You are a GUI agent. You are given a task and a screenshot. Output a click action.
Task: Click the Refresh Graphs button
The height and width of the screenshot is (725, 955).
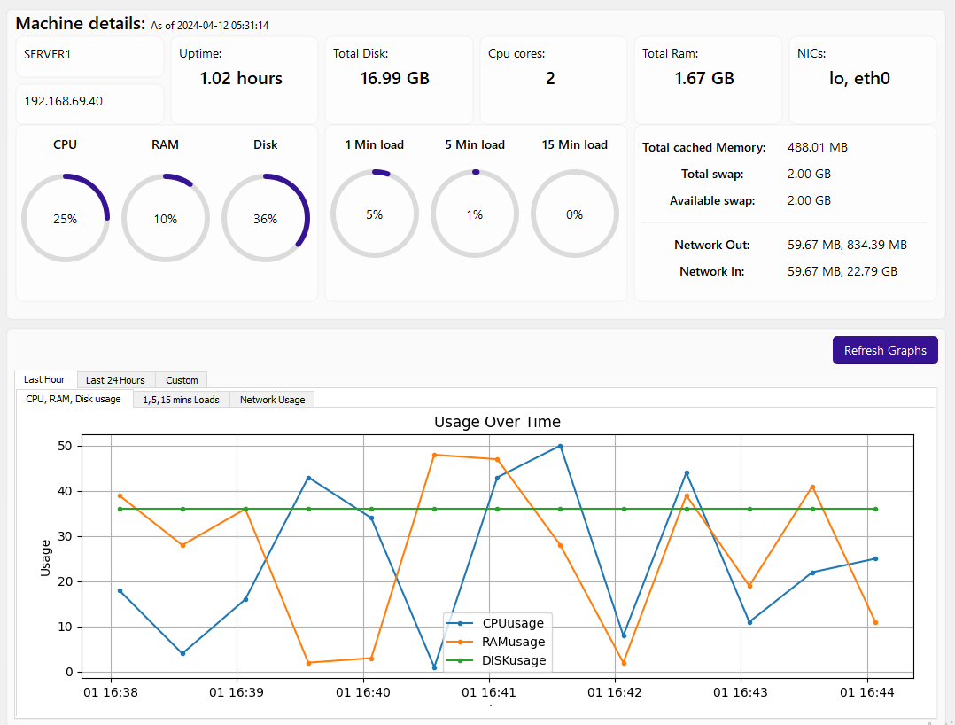(x=885, y=350)
